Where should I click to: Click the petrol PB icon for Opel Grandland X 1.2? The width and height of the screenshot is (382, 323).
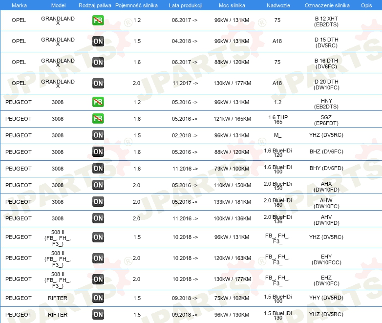point(98,20)
